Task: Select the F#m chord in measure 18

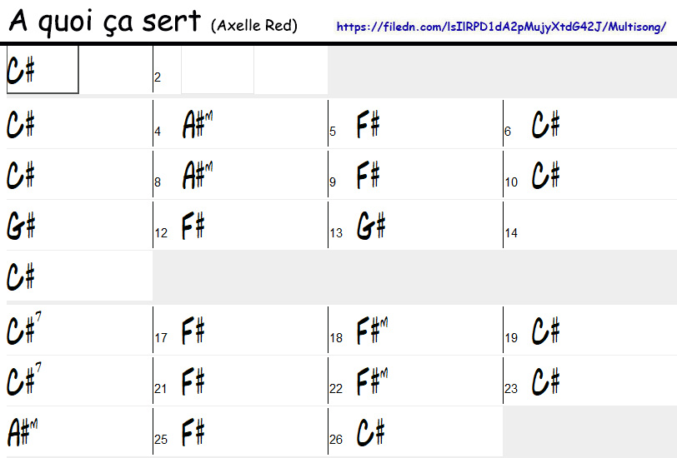Action: point(372,331)
